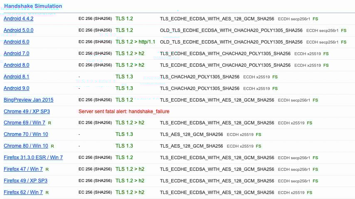Screen dimensions: 355x199
Task: Click the R marker beside Chrome 80 / Win 10
Action: coord(52,146)
